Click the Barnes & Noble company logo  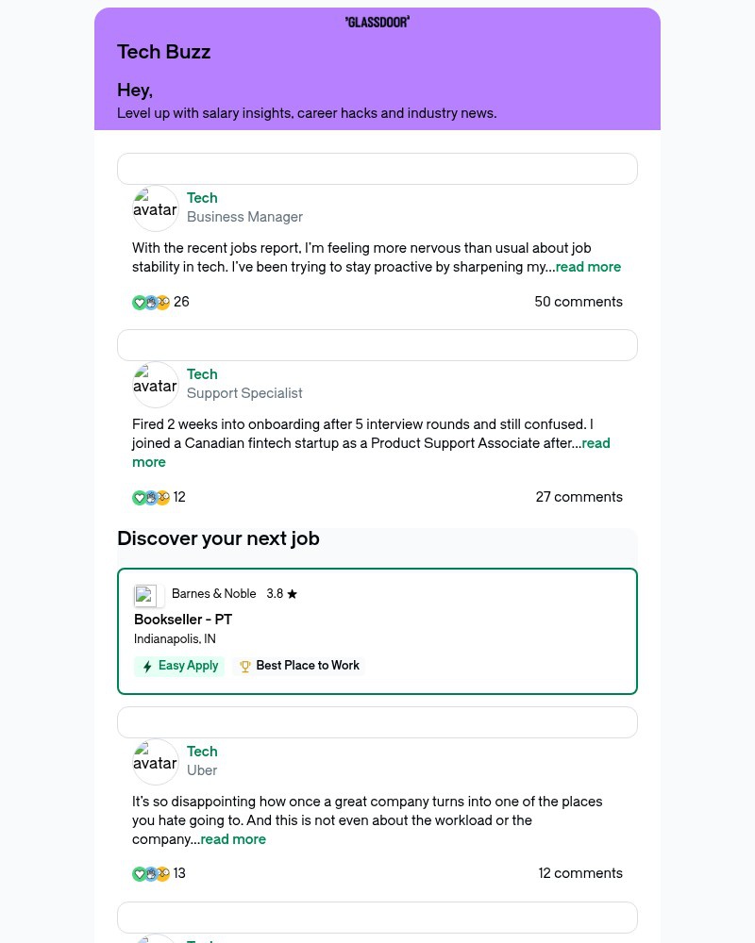click(x=146, y=595)
